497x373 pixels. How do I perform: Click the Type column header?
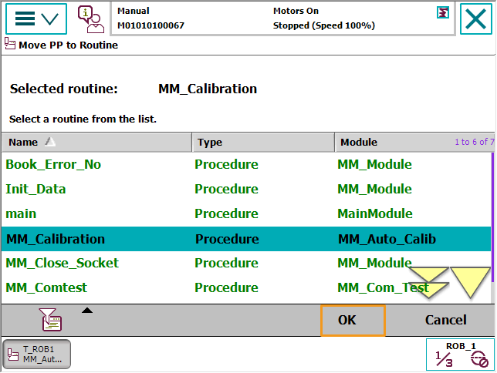tap(262, 142)
